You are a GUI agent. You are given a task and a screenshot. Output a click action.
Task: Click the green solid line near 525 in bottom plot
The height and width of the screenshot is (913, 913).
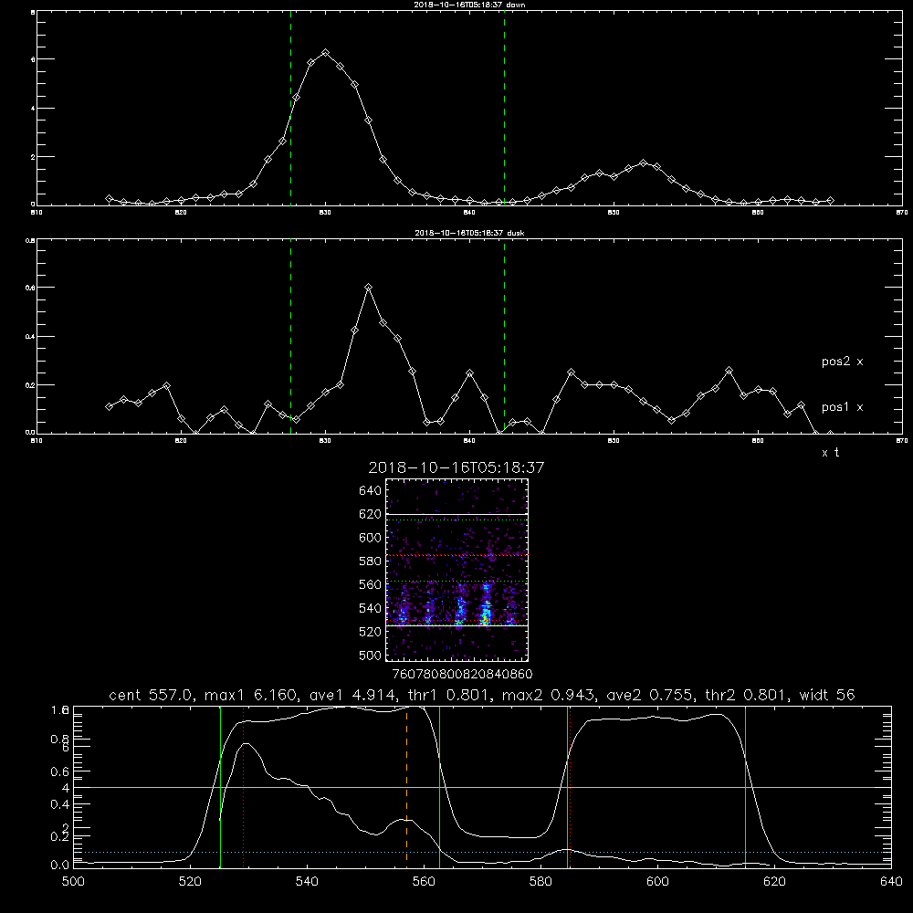(x=220, y=786)
